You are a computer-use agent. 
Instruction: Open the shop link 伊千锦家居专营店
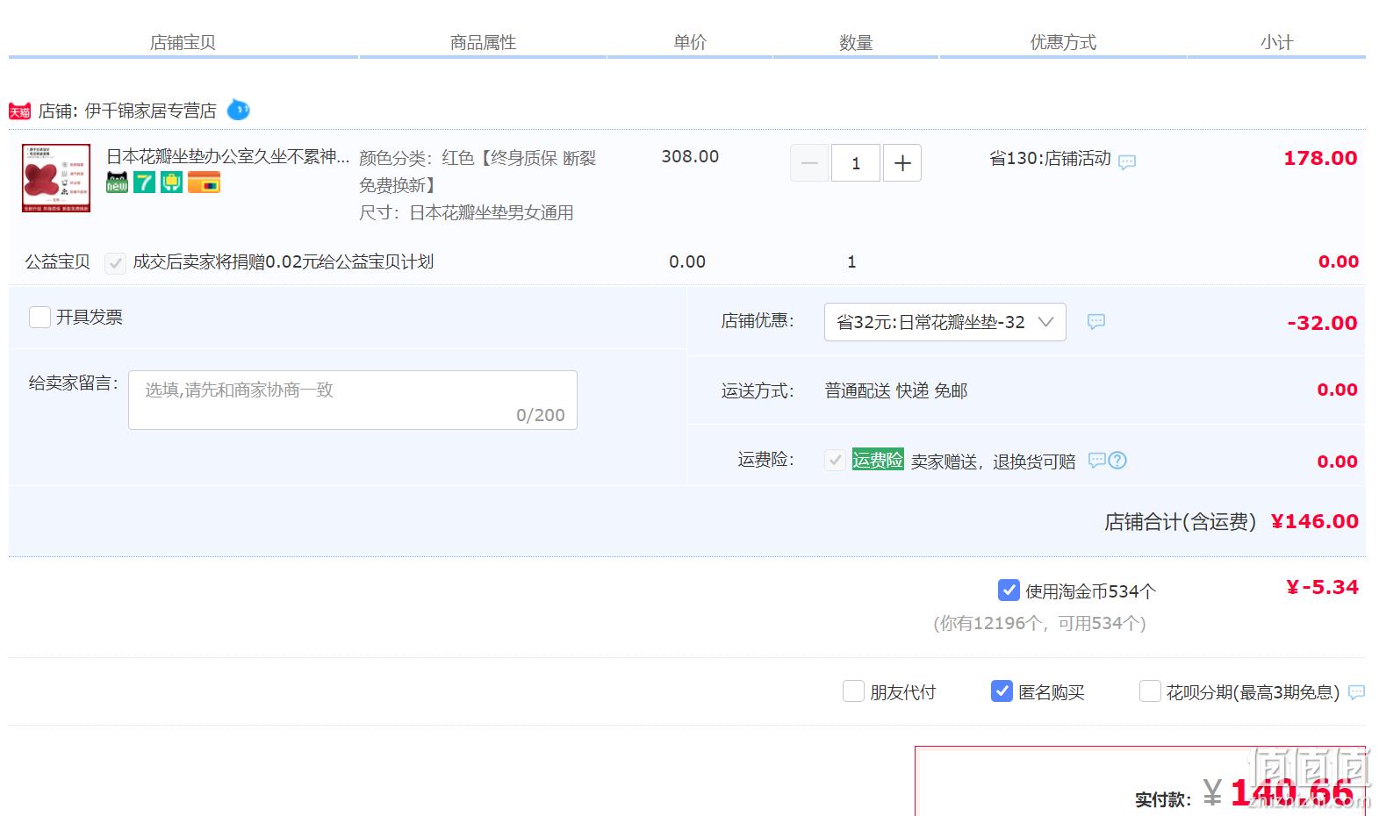pos(150,111)
